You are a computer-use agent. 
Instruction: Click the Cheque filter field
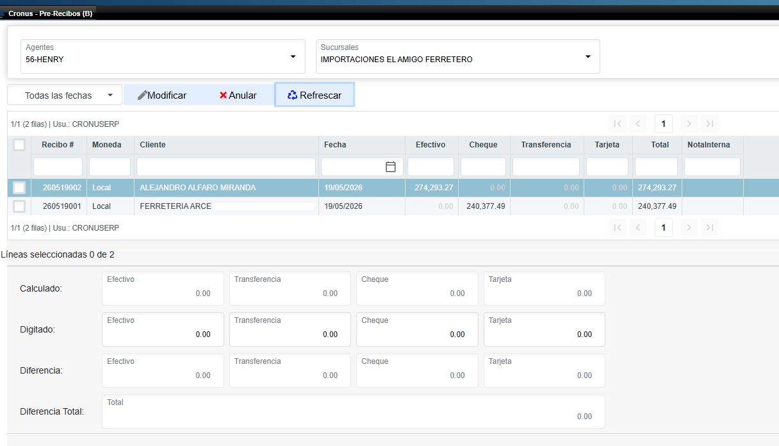(484, 167)
